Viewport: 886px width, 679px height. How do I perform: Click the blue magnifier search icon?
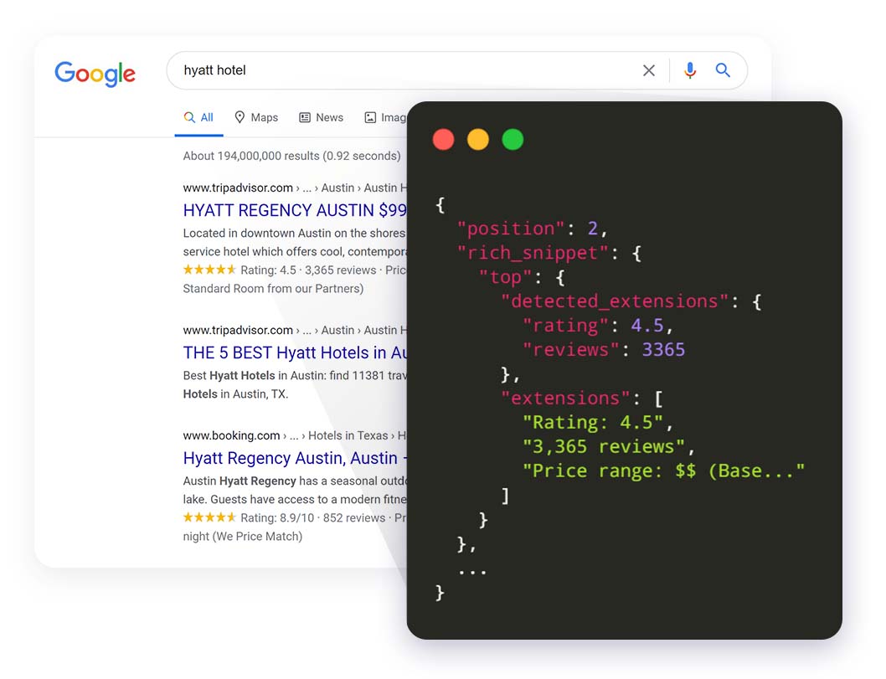723,71
